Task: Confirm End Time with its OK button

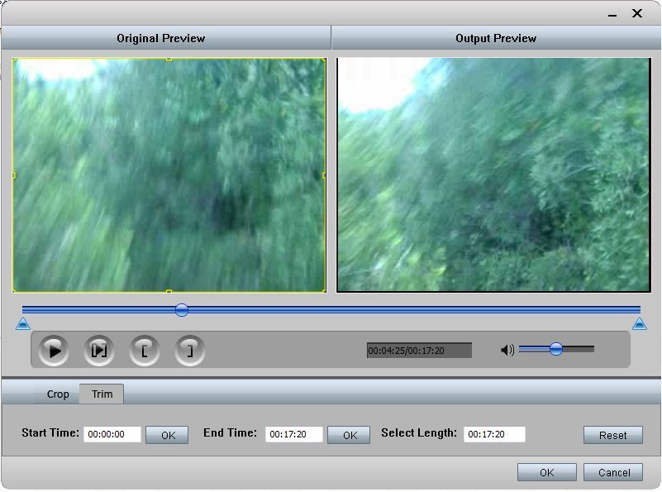Action: [x=348, y=433]
